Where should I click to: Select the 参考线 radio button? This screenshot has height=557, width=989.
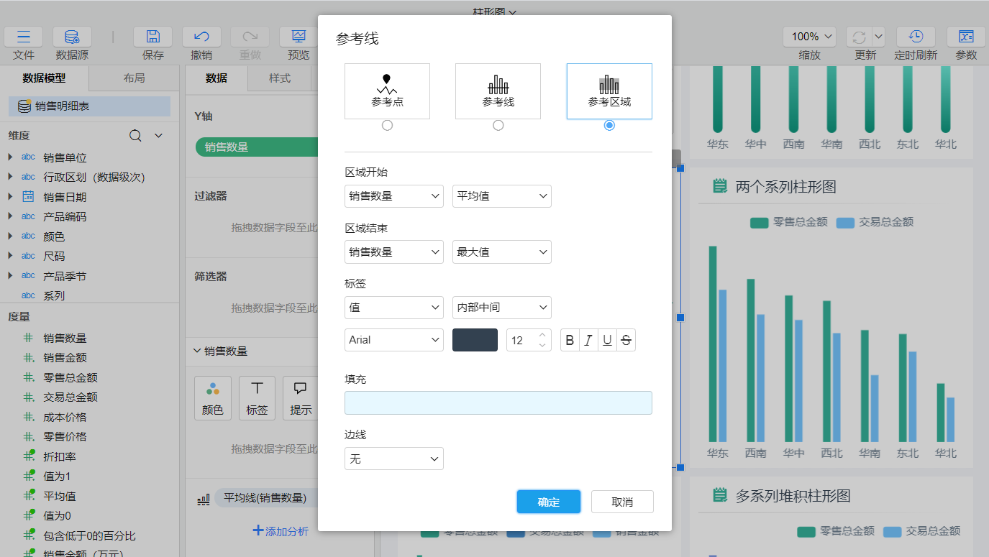pyautogui.click(x=498, y=124)
